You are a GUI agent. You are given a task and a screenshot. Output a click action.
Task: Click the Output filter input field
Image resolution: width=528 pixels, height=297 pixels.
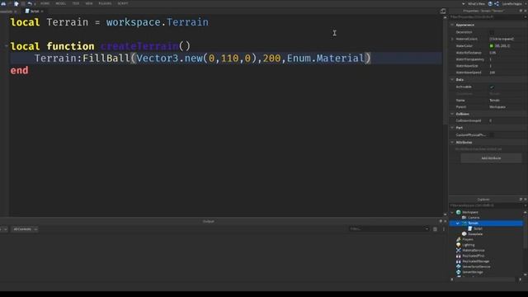389,229
